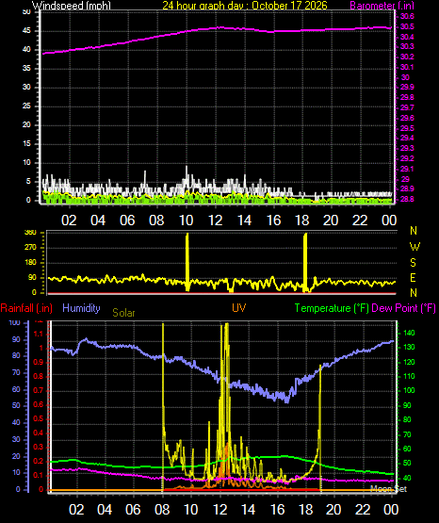Image resolution: width=439 pixels, height=523 pixels.
Task: Click the 90 humidity scale value
Action: [16, 339]
